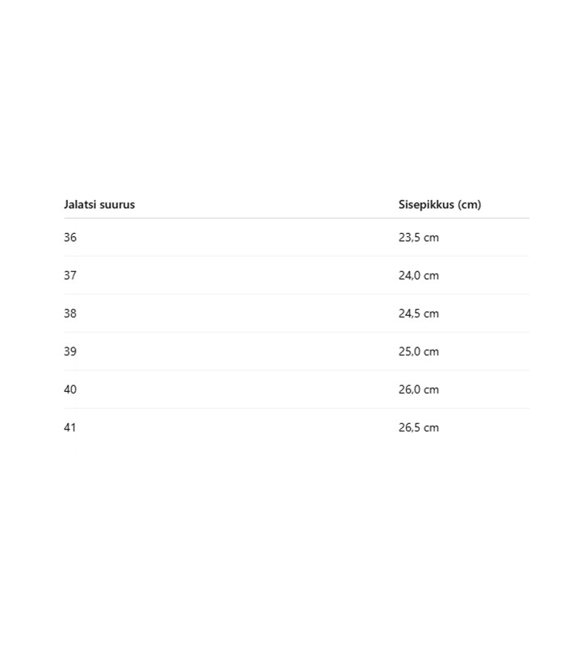Select shoe size 41 cell
The image size is (565, 645).
coord(70,427)
